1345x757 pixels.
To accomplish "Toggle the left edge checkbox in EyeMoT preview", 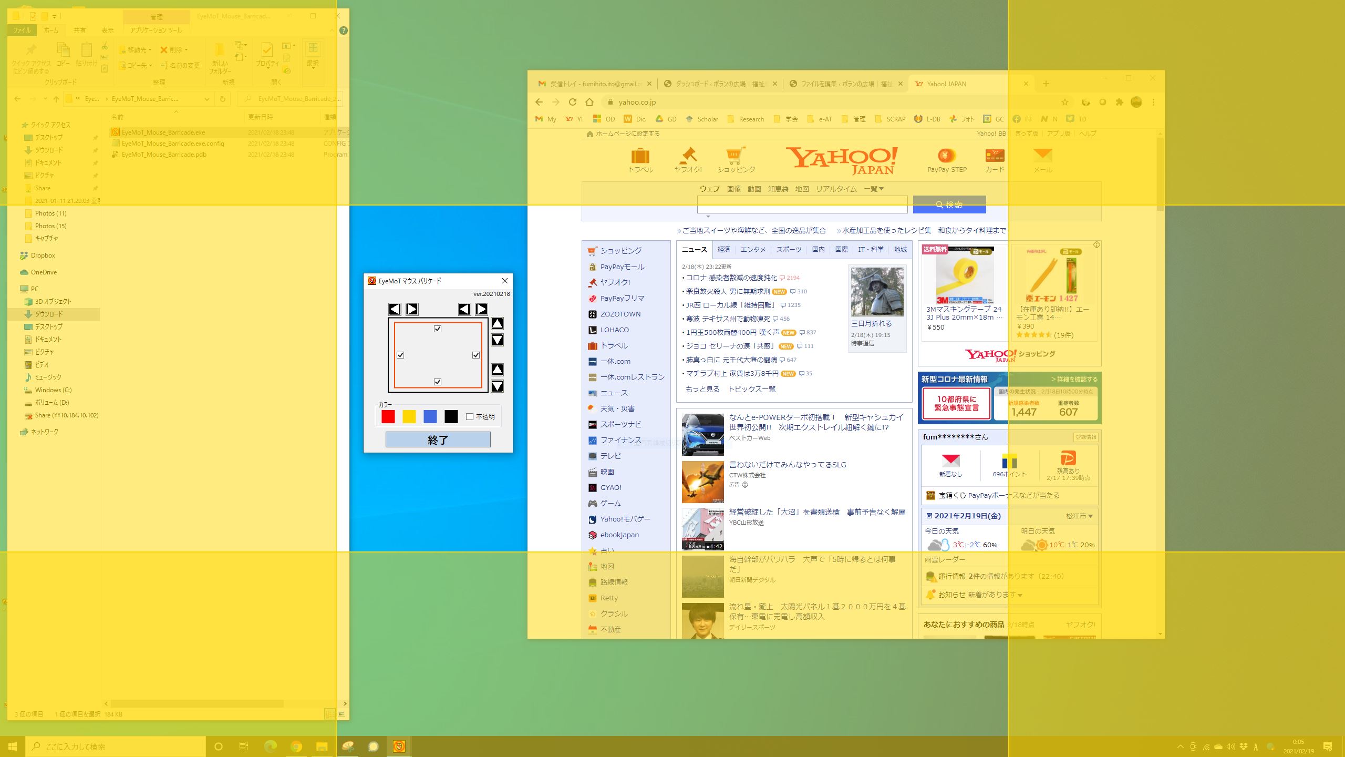I will click(400, 355).
